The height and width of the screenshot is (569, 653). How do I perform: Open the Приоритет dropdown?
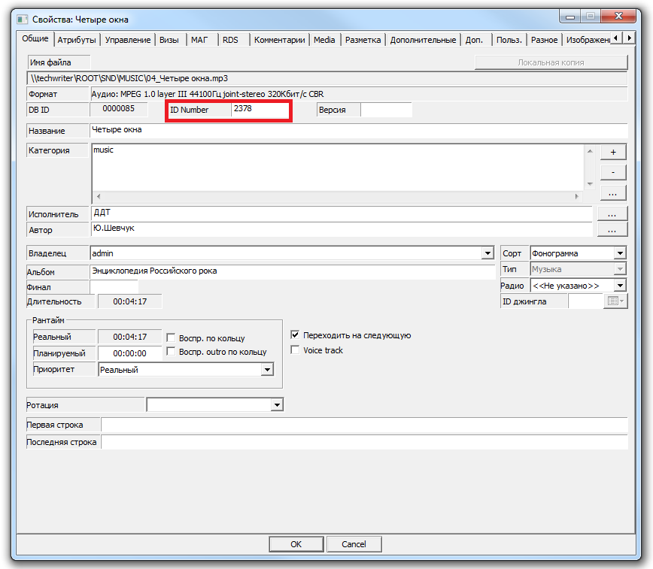pyautogui.click(x=267, y=370)
